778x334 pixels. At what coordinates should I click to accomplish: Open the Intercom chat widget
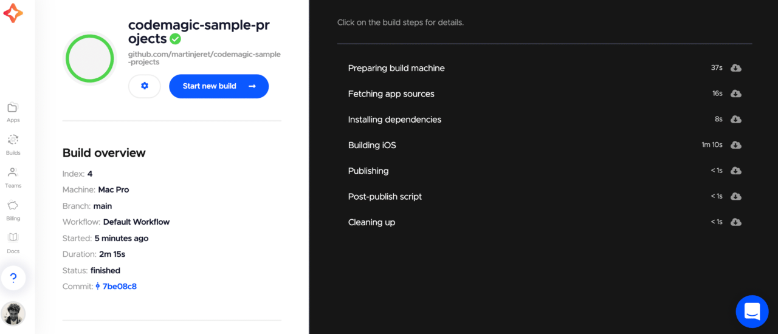click(752, 312)
